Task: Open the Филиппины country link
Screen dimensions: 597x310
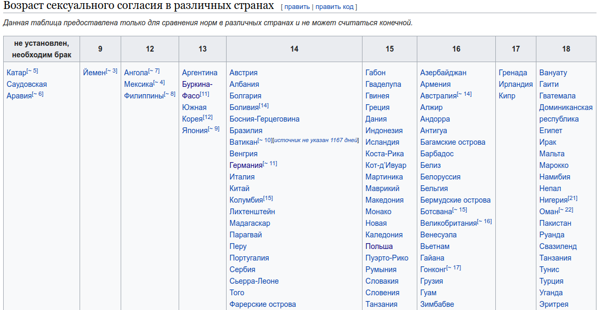Action: tap(144, 96)
